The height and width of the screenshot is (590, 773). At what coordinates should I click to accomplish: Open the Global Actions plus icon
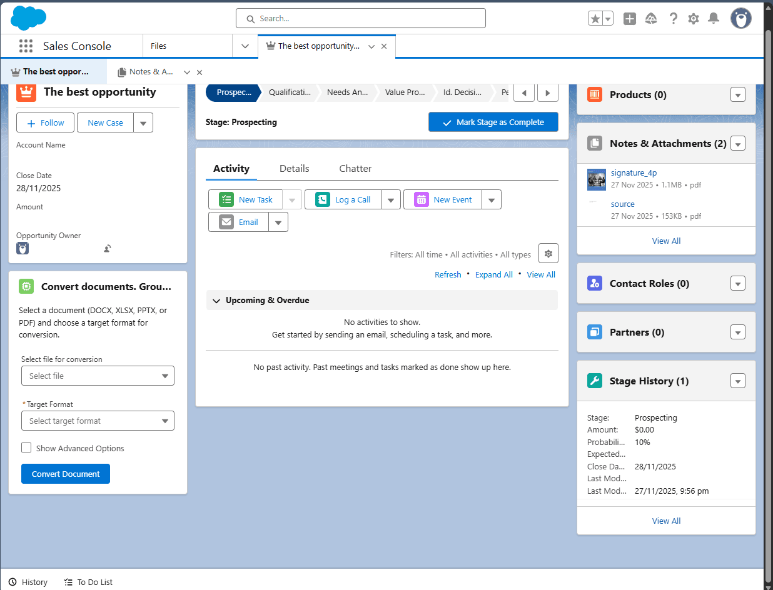[630, 19]
